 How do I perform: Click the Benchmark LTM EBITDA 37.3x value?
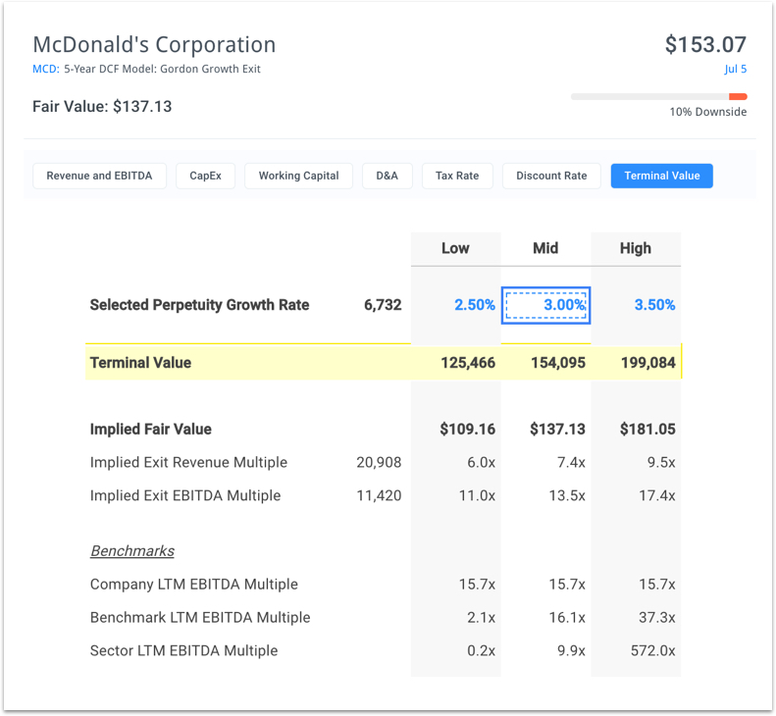click(657, 618)
